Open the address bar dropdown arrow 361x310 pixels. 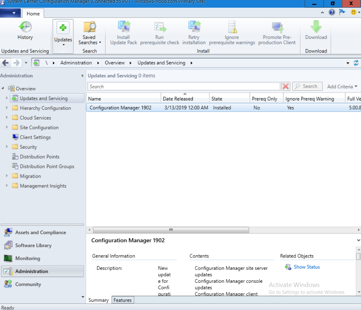coord(348,63)
